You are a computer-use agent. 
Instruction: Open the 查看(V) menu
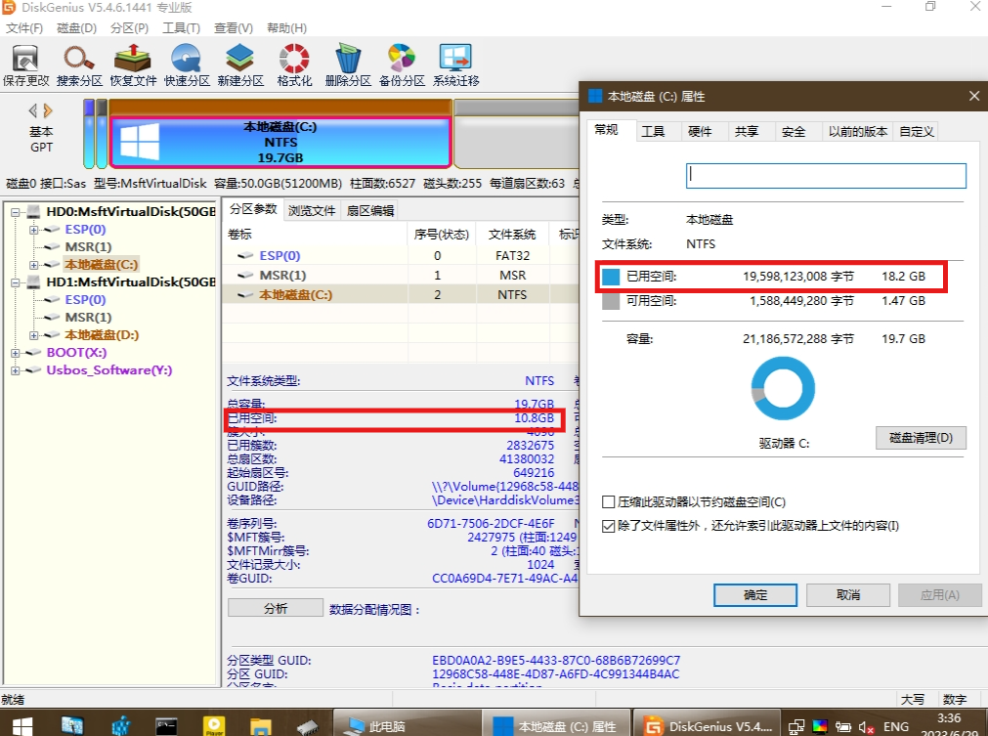(x=234, y=28)
